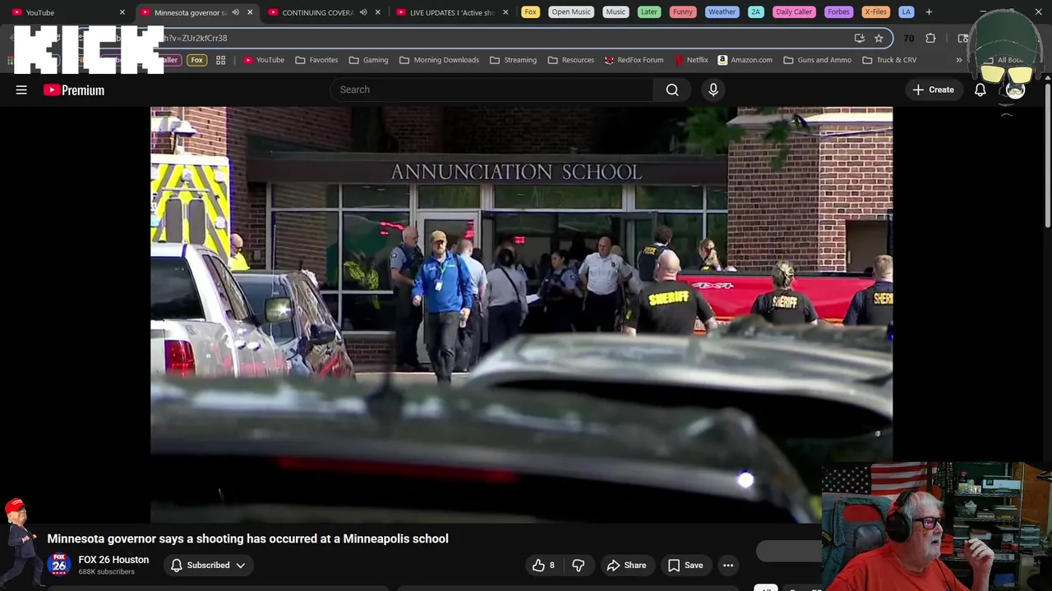Dislike the video with thumbs down
This screenshot has width=1052, height=591.
point(579,565)
